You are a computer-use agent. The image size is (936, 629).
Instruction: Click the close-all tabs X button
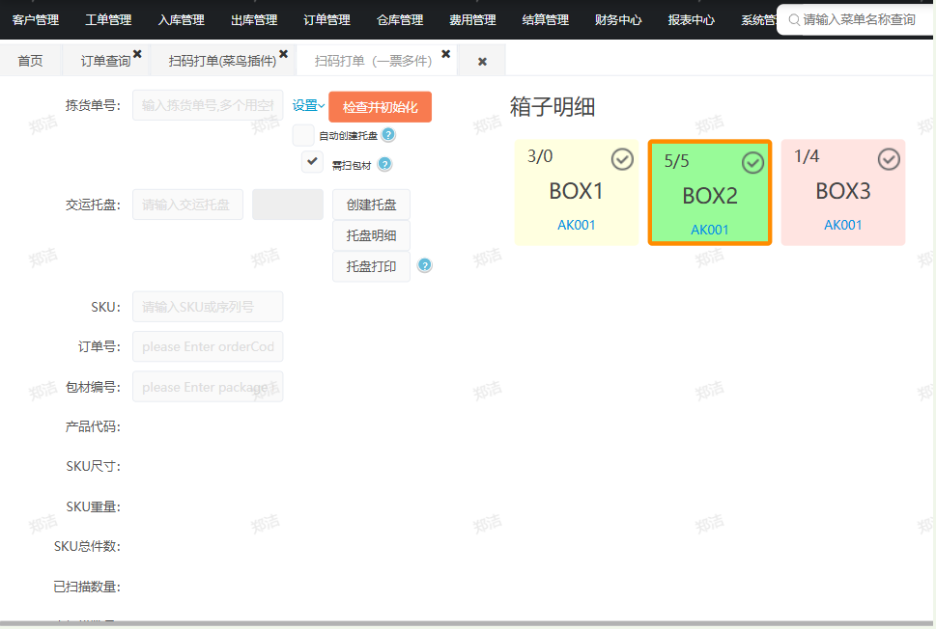coord(482,62)
